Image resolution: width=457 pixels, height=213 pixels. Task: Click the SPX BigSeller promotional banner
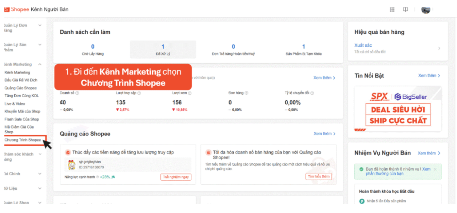tap(398, 109)
